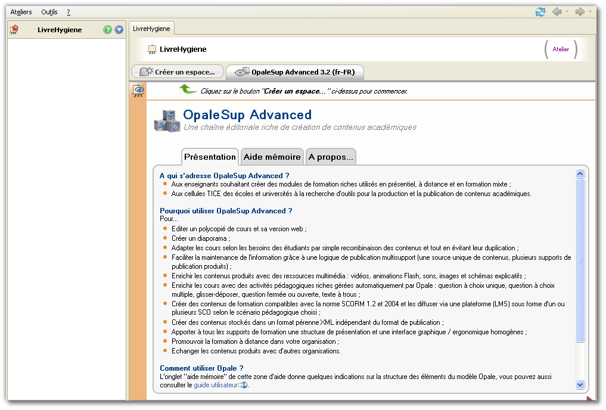
Task: Click the green help icon in the left panel
Action: [107, 30]
